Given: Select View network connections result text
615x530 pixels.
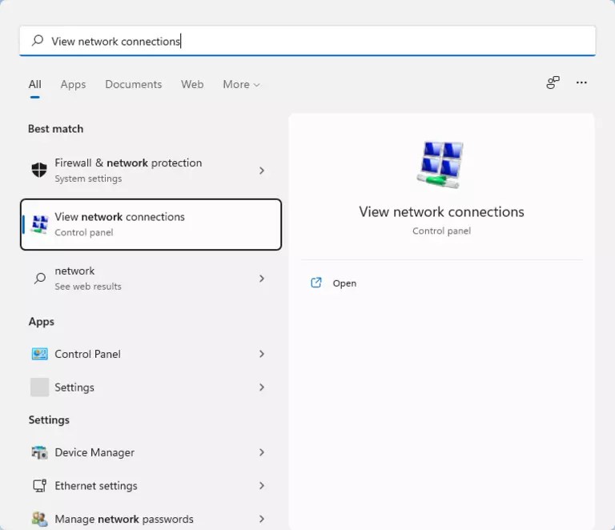Looking at the screenshot, I should click(x=119, y=217).
